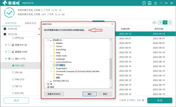Check the JPG (4) checkbox
Viewport: 176px width, 107px height.
(x=13, y=73)
